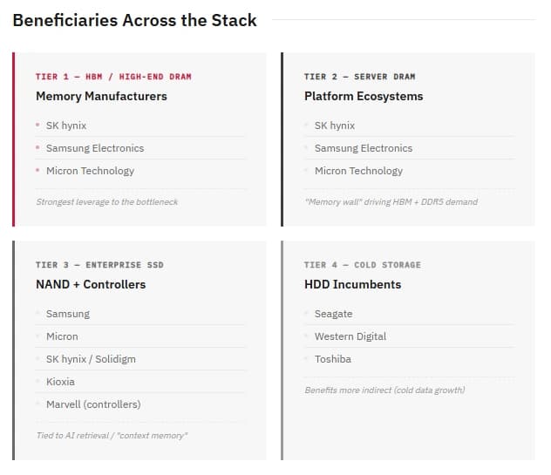This screenshot has height=475, width=551.
Task: Click Samsung Electronics under Memory Manufacturers
Action: (x=95, y=148)
